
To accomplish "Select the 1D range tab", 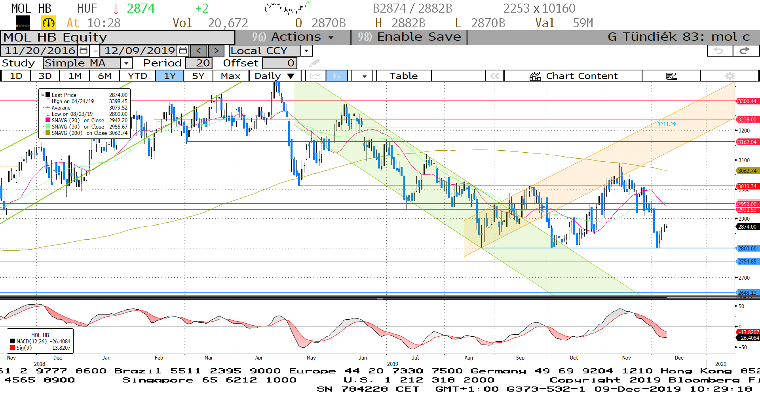I will [x=16, y=76].
